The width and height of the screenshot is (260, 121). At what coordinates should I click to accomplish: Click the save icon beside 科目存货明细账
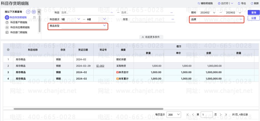(34, 17)
